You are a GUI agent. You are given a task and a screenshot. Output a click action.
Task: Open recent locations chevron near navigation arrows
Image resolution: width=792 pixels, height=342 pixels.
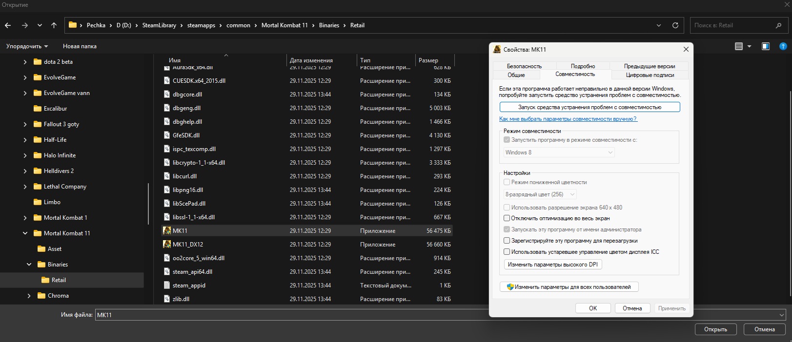(40, 25)
